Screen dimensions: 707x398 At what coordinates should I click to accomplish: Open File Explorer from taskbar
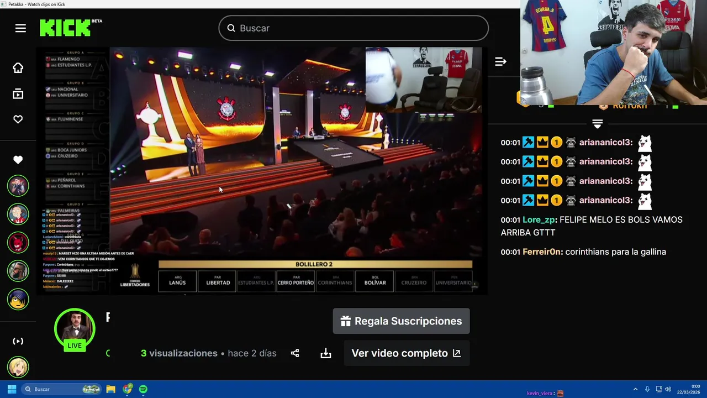pyautogui.click(x=110, y=389)
